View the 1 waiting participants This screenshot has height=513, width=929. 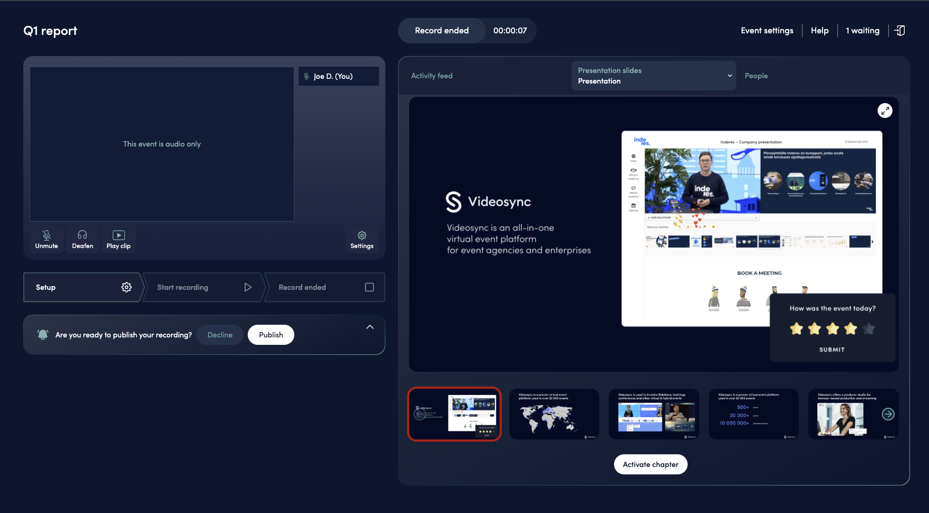tap(863, 31)
